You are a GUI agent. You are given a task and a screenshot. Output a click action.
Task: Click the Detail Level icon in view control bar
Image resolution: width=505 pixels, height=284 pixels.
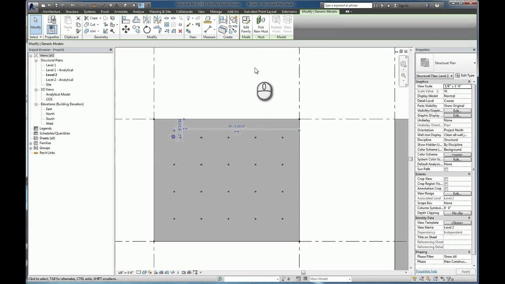(139, 273)
